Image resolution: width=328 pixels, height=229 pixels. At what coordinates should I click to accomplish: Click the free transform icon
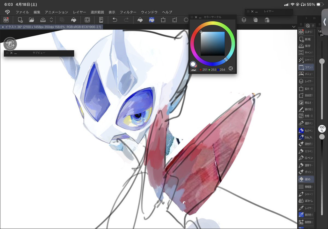[x=175, y=20]
